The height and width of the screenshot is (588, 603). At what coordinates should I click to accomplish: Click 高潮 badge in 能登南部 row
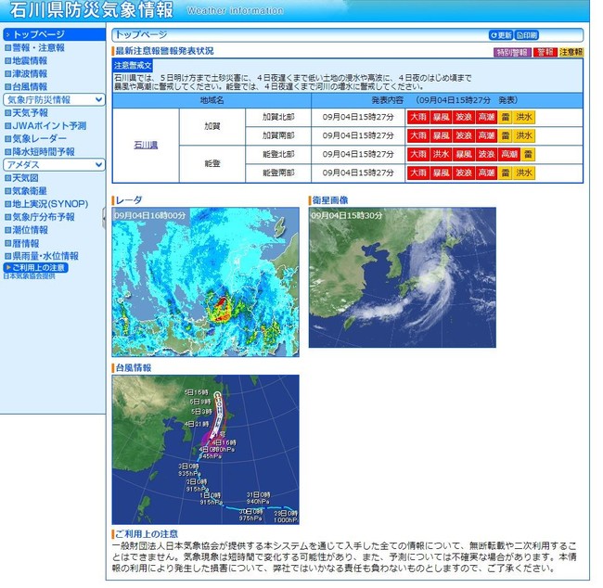click(486, 173)
